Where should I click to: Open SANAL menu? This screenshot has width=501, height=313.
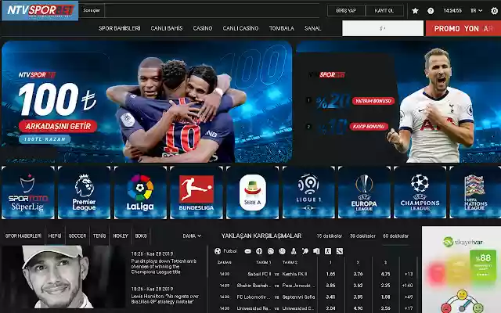(312, 28)
